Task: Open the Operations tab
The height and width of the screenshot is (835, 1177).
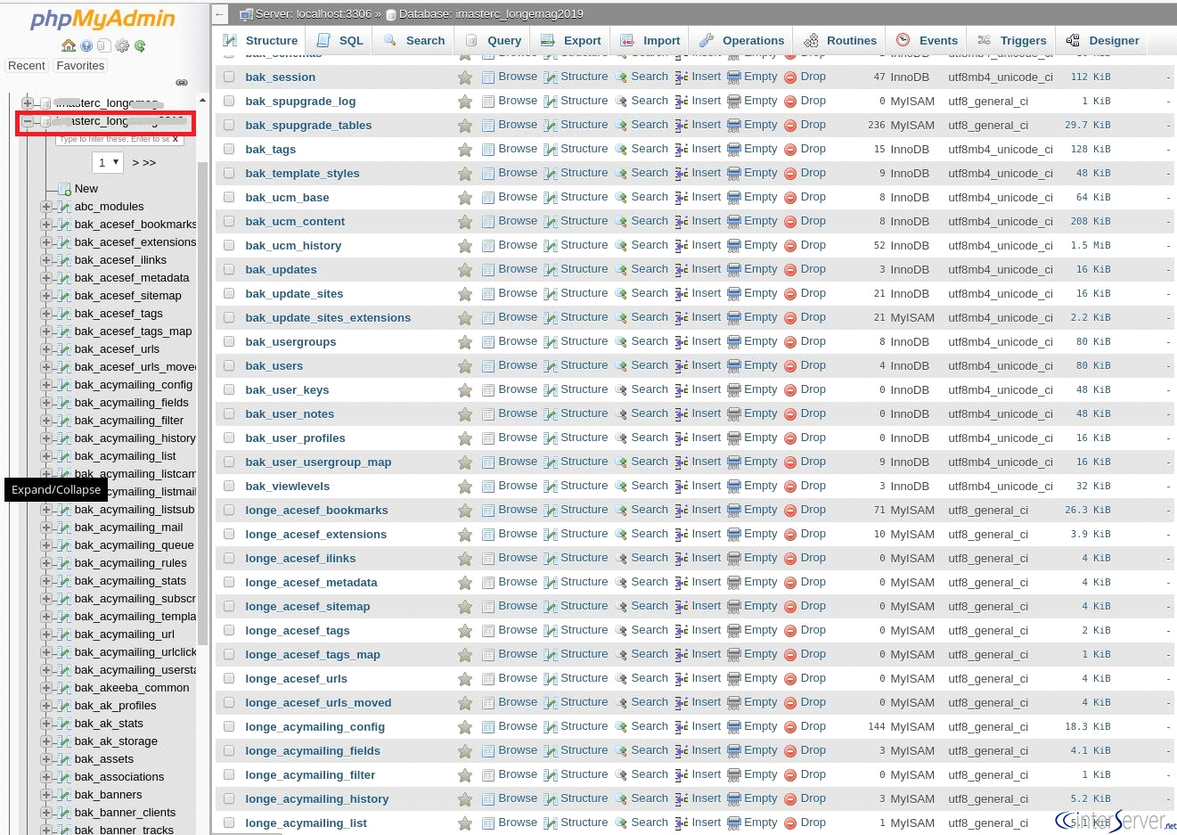Action: [742, 40]
